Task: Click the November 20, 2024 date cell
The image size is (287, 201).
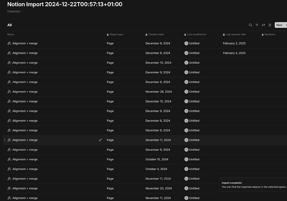Action: point(159,189)
